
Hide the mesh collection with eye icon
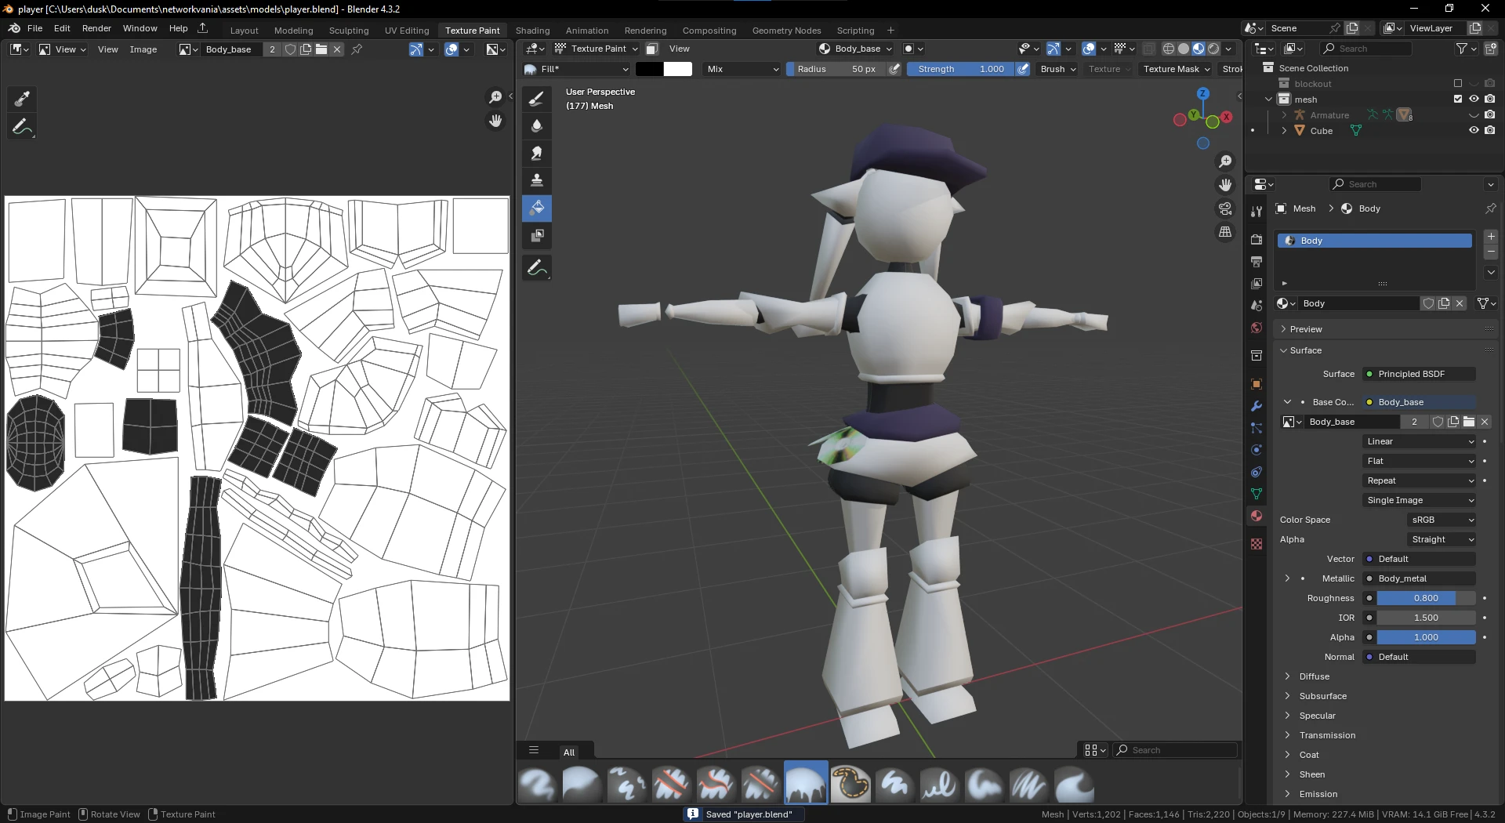pyautogui.click(x=1474, y=100)
